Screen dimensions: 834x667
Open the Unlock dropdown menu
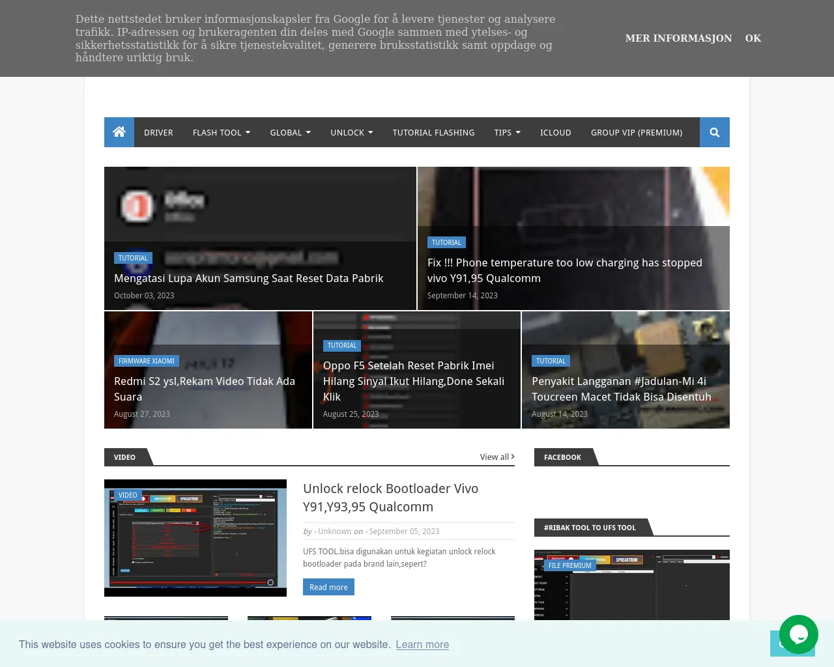pos(351,132)
